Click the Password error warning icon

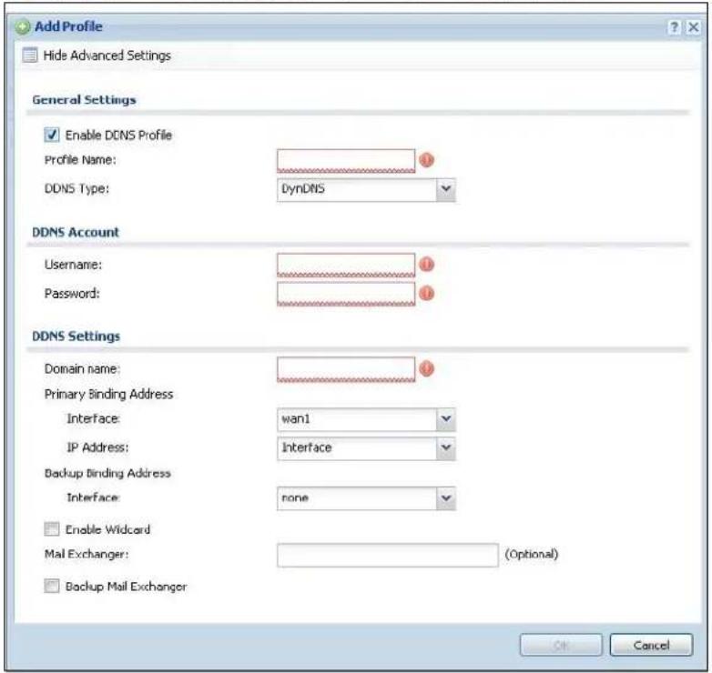click(x=426, y=294)
